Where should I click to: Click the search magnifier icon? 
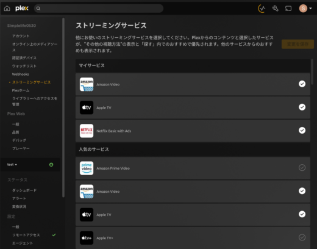(38, 9)
